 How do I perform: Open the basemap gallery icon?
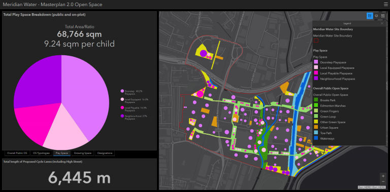tap(383, 16)
